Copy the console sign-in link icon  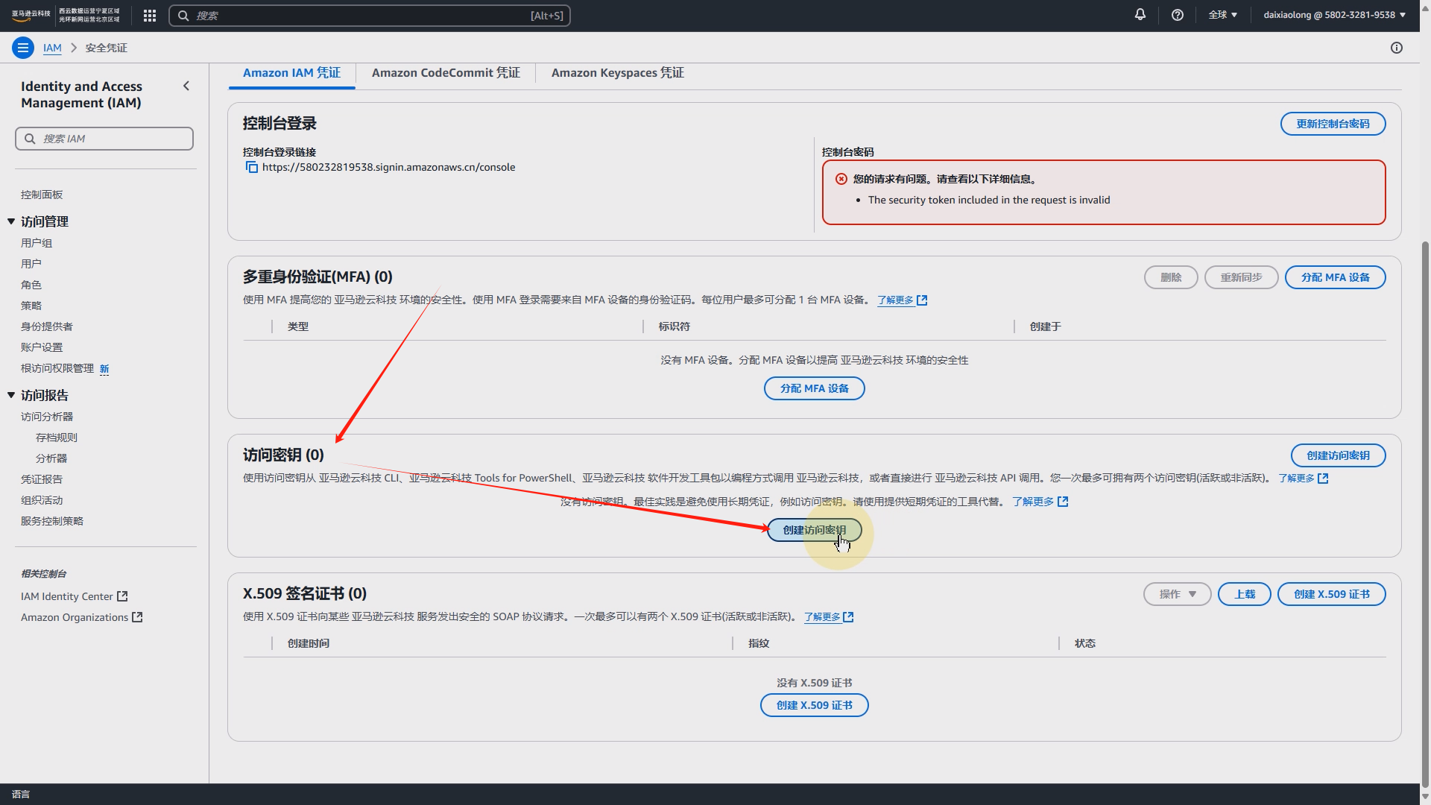tap(252, 167)
